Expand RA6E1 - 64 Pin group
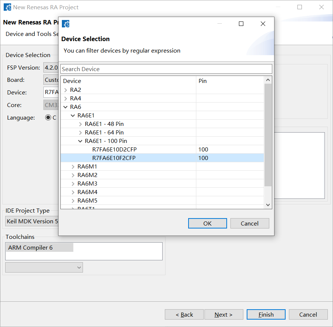The width and height of the screenshot is (333, 327). (x=80, y=133)
